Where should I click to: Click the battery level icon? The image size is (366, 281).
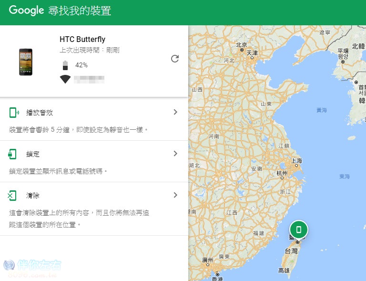65,65
